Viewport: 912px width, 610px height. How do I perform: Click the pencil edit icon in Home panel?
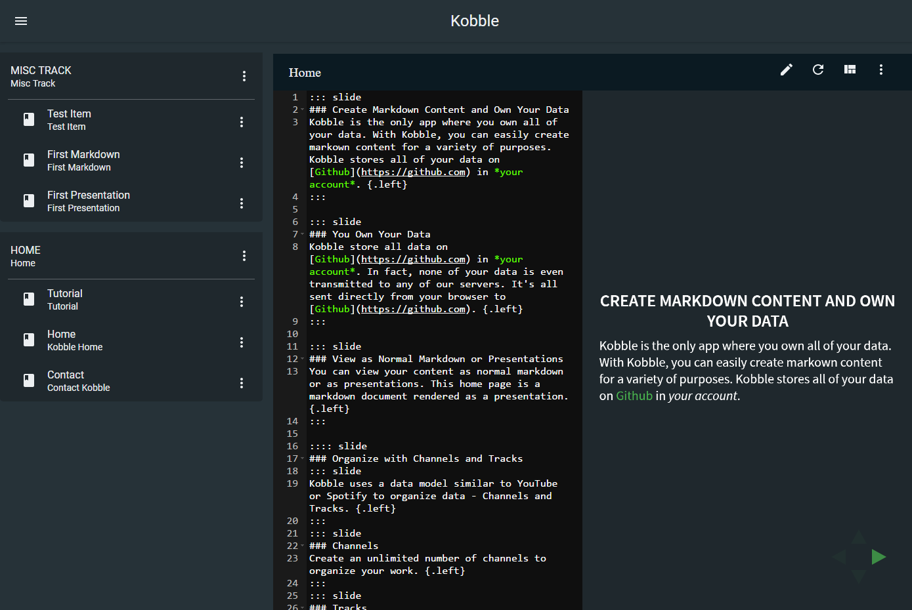[787, 70]
